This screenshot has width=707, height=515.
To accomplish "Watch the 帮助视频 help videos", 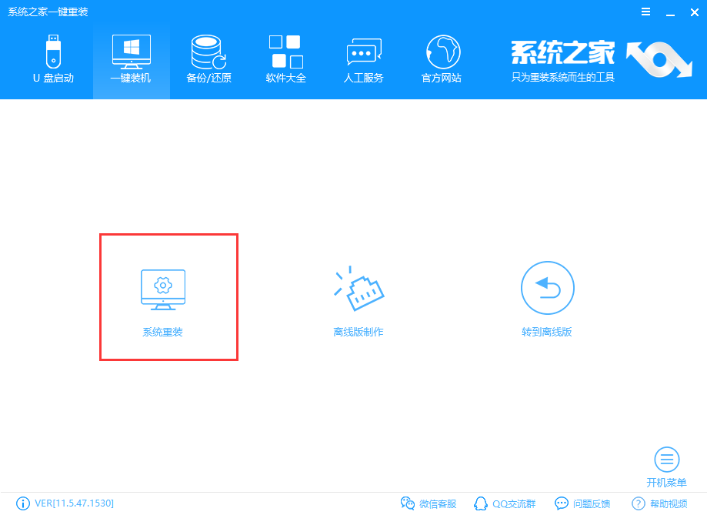I will click(x=658, y=503).
